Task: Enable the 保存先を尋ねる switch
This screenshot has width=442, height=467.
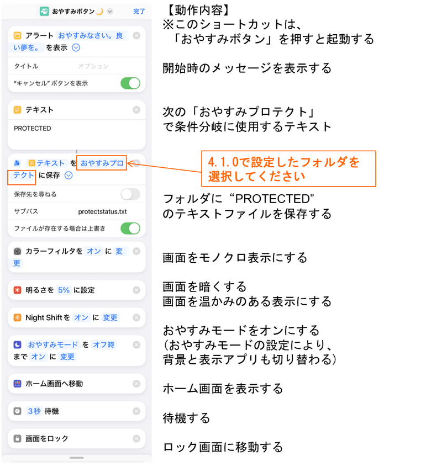Action: [130, 194]
